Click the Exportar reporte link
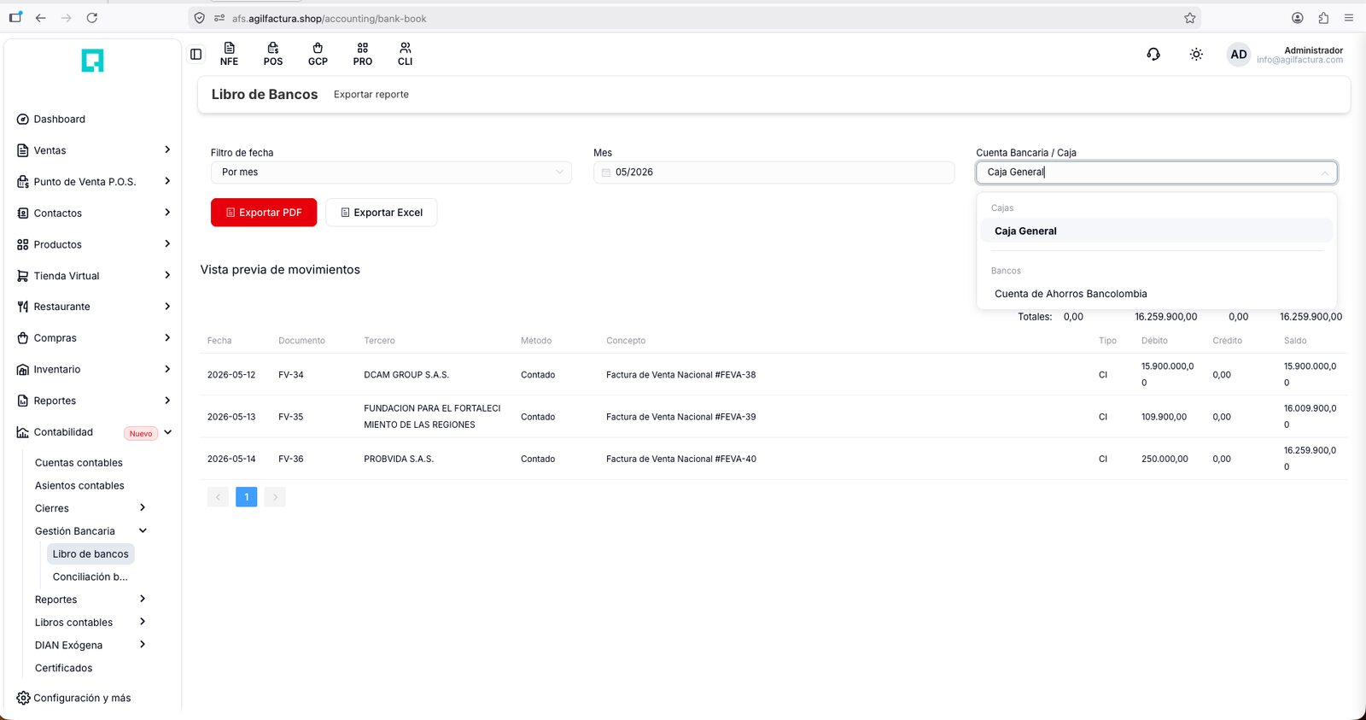 [371, 95]
